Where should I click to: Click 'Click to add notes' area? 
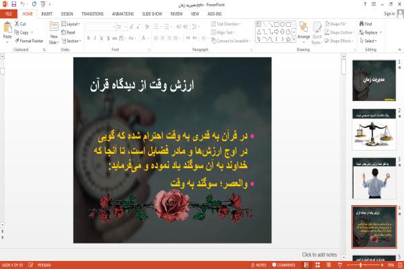(x=319, y=255)
